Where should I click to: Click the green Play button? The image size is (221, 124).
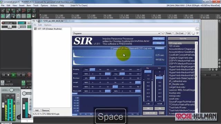tap(13, 75)
